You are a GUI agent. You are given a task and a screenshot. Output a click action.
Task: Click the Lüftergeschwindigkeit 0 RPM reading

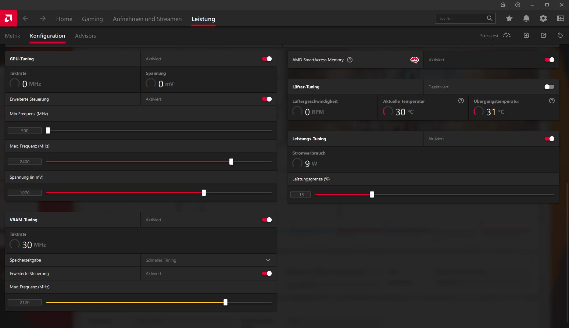[x=308, y=112]
